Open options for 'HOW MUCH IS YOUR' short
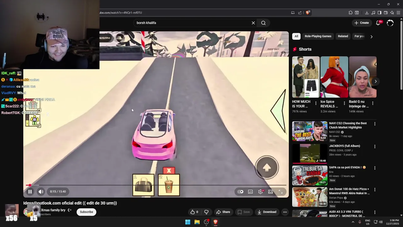Screen dimensions: 403x227 pyautogui.click(x=316, y=103)
